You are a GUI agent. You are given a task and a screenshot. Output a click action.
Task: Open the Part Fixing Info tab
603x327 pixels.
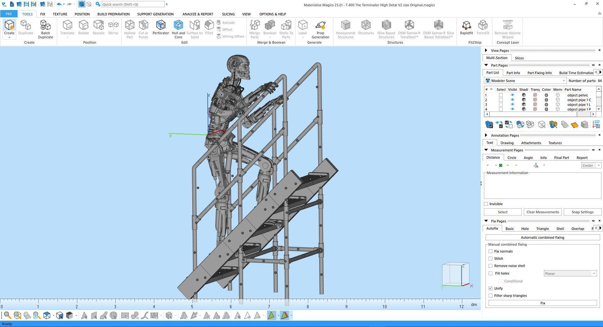coord(539,73)
